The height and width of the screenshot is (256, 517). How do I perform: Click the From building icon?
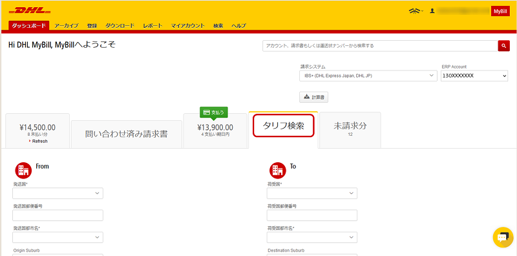[x=23, y=170]
